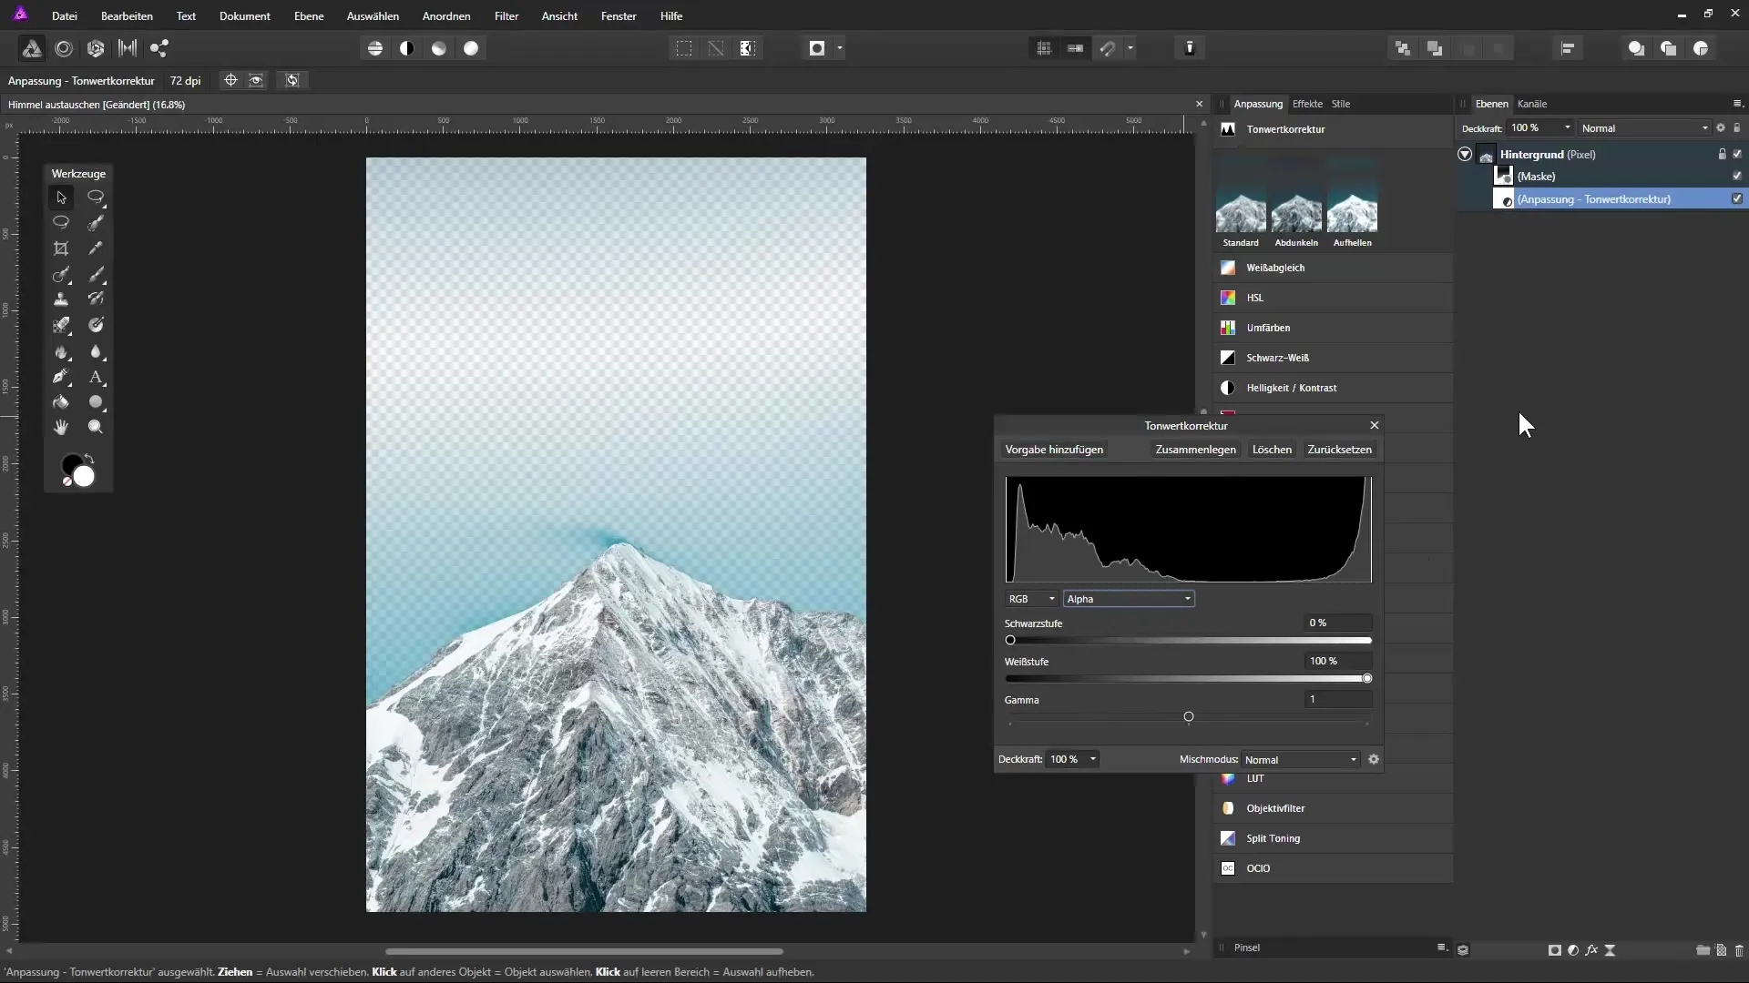The height and width of the screenshot is (983, 1749).
Task: Switch to the Photo Persona
Action: click(x=32, y=48)
